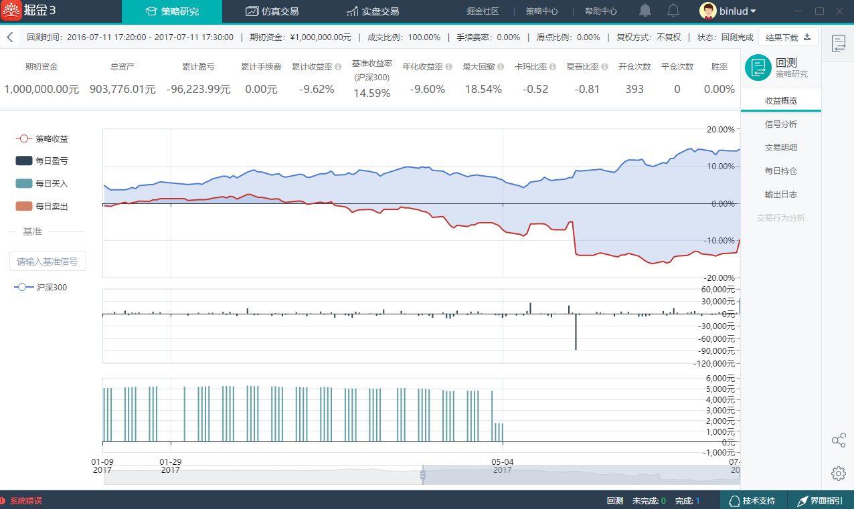Screen dimensions: 854x509
Task: Open 信号分析 section
Action: 780,124
